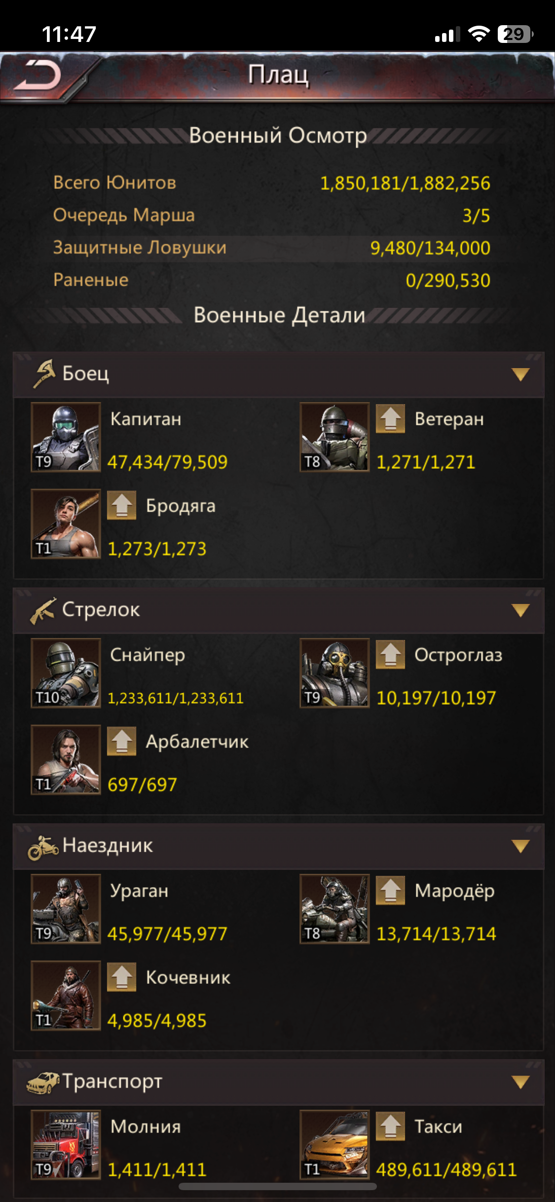Open the Снайпер T10 unit portrait

[x=66, y=673]
